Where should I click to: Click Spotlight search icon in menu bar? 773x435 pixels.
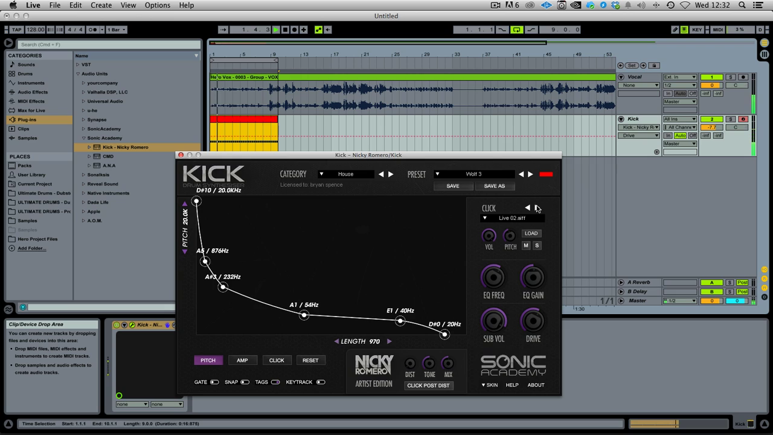click(x=742, y=5)
